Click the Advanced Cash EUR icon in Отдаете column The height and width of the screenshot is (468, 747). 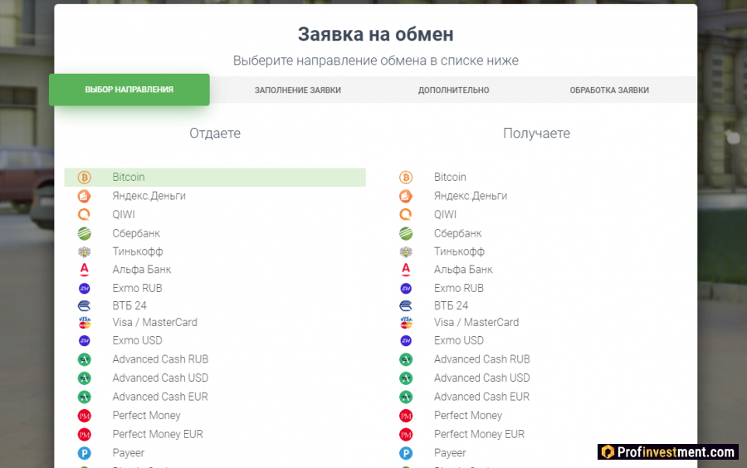(x=85, y=397)
